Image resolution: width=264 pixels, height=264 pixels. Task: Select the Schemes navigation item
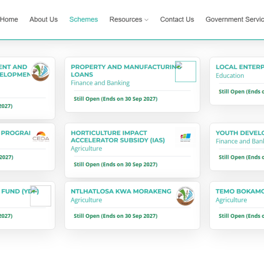tap(84, 19)
